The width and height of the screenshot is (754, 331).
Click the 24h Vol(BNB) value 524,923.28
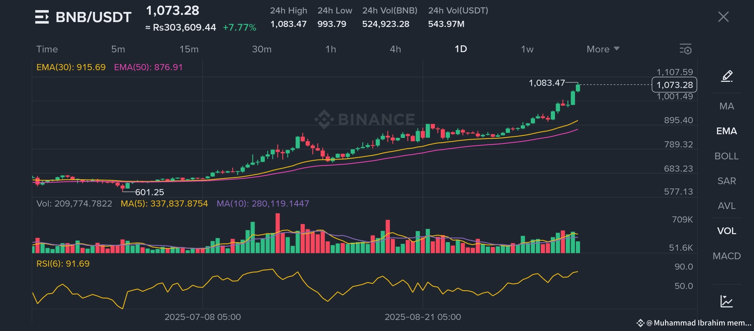(386, 24)
